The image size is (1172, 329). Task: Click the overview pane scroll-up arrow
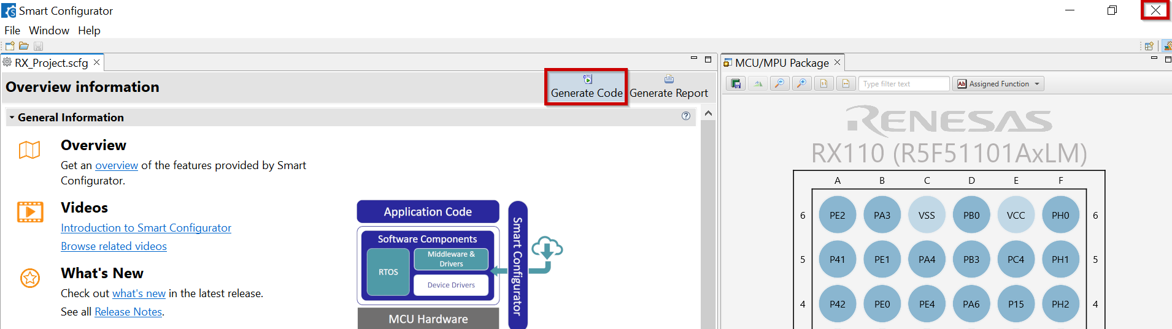coord(708,113)
